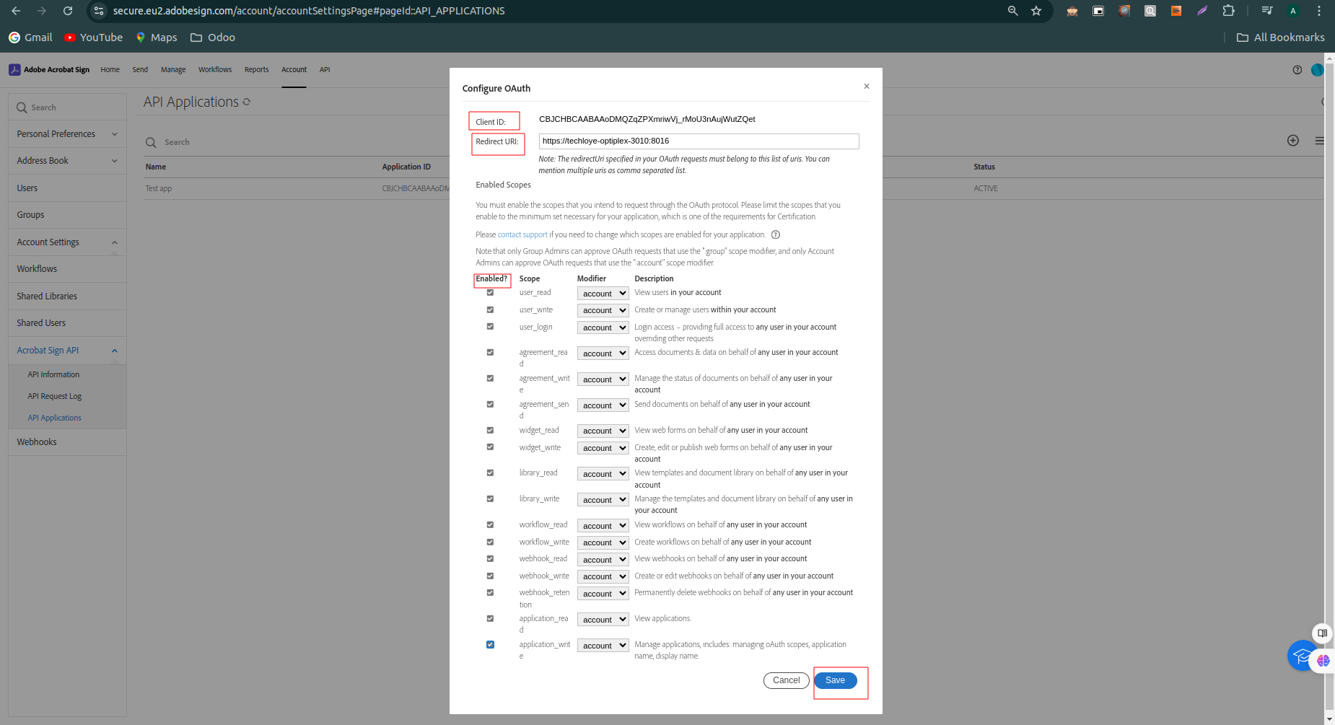Click the Adobe Acrobat Sign logo
This screenshot has width=1335, height=725.
(x=49, y=70)
